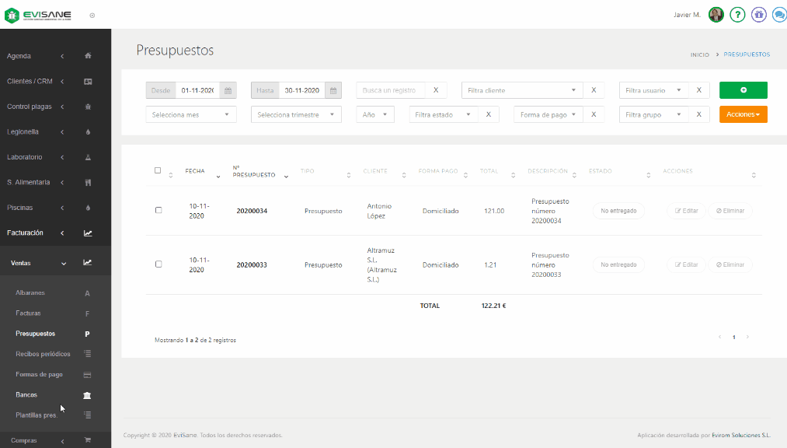Toggle the select-all checkbox in table header
Image resolution: width=787 pixels, height=448 pixels.
158,170
